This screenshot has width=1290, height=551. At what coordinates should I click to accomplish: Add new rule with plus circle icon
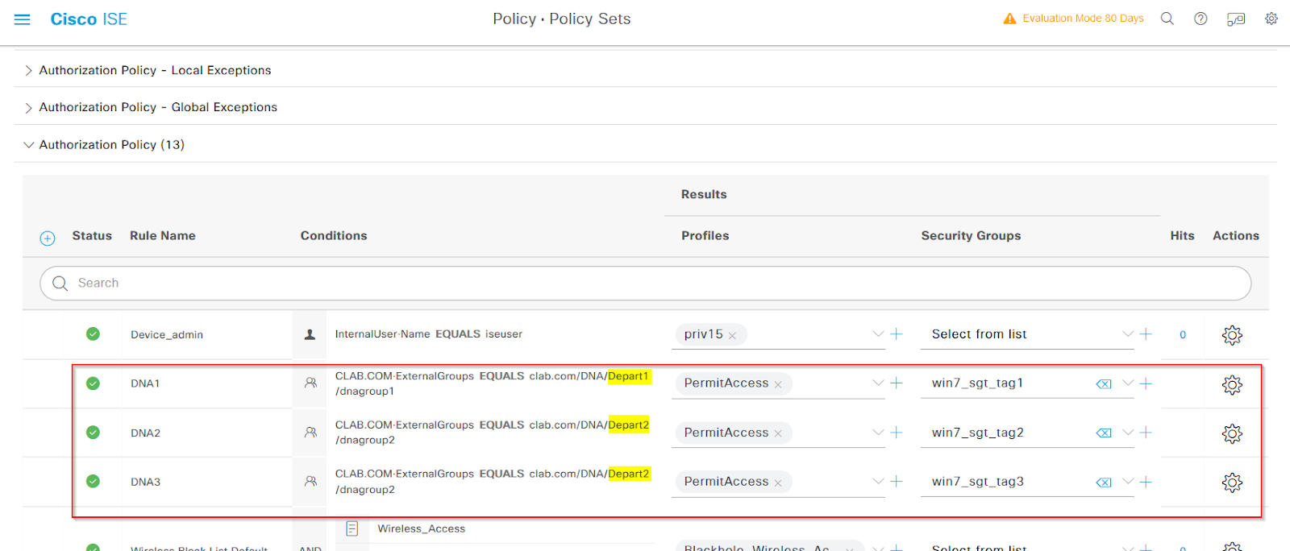coord(48,238)
